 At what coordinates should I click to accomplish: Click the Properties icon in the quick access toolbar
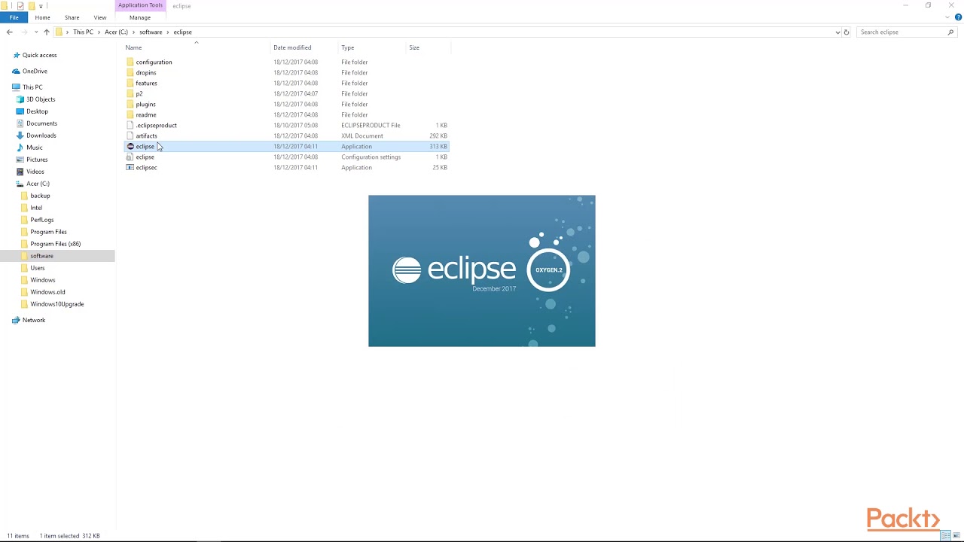[21, 5]
